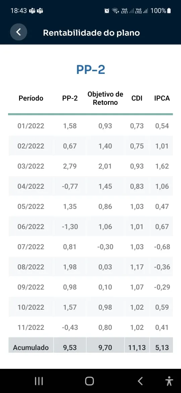Tap the Wi-Fi icon in status bar
Image resolution: width=181 pixels, height=393 pixels.
point(116,11)
